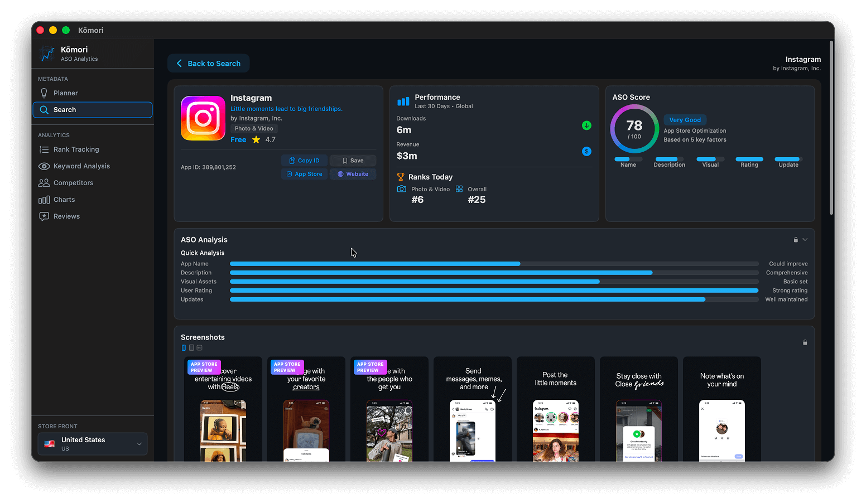Select the iPhone screenshots toggle
This screenshot has height=503, width=866.
tap(184, 347)
